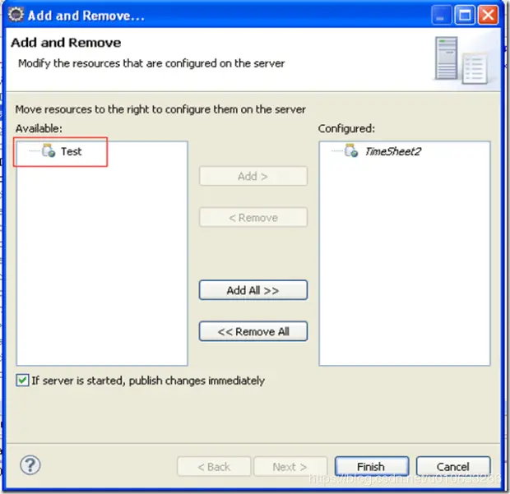510x494 pixels.
Task: Click the disabled < Back button
Action: click(214, 467)
